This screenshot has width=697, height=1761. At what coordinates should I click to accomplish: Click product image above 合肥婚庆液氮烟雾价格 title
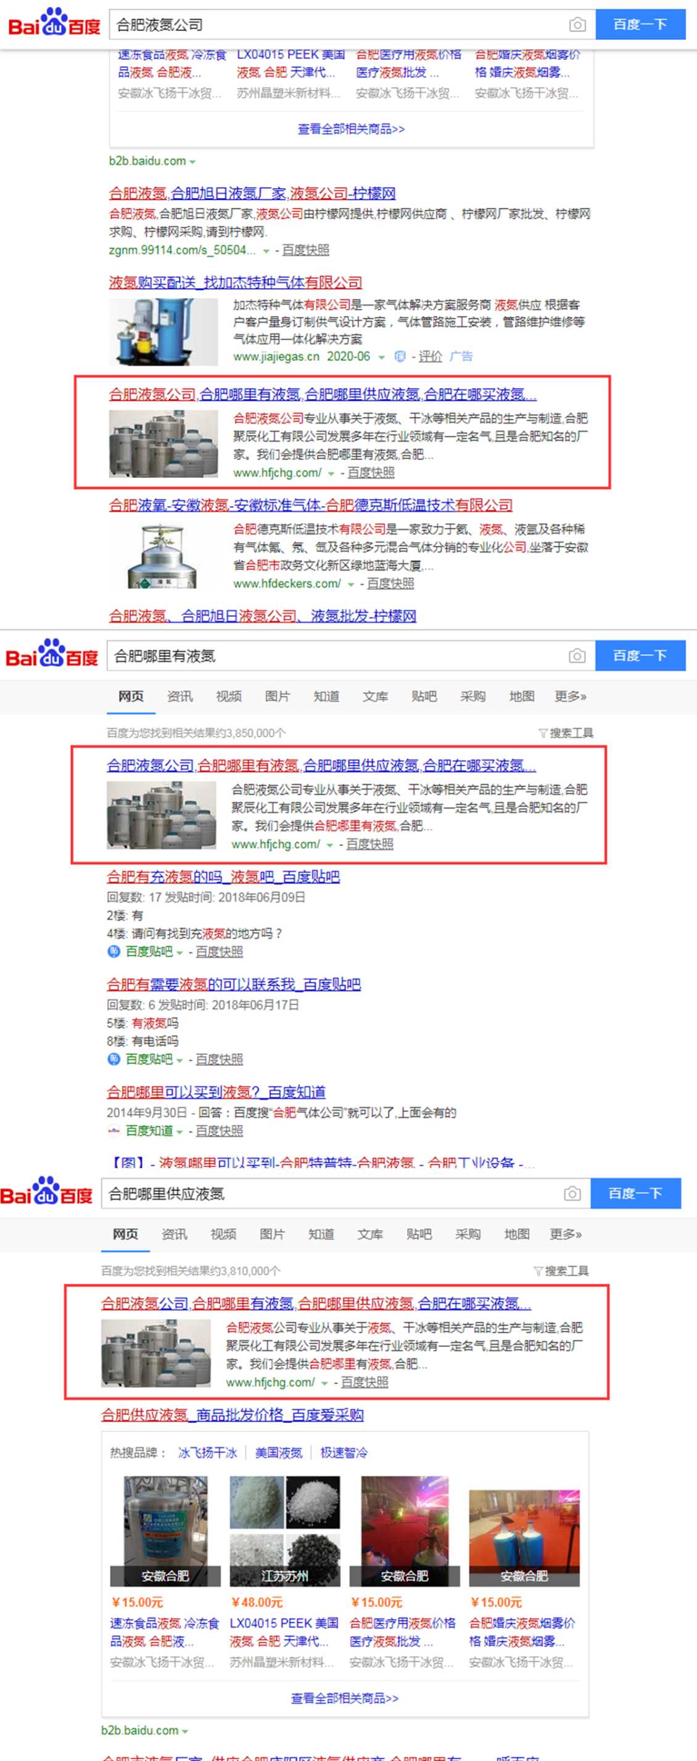point(524,1538)
